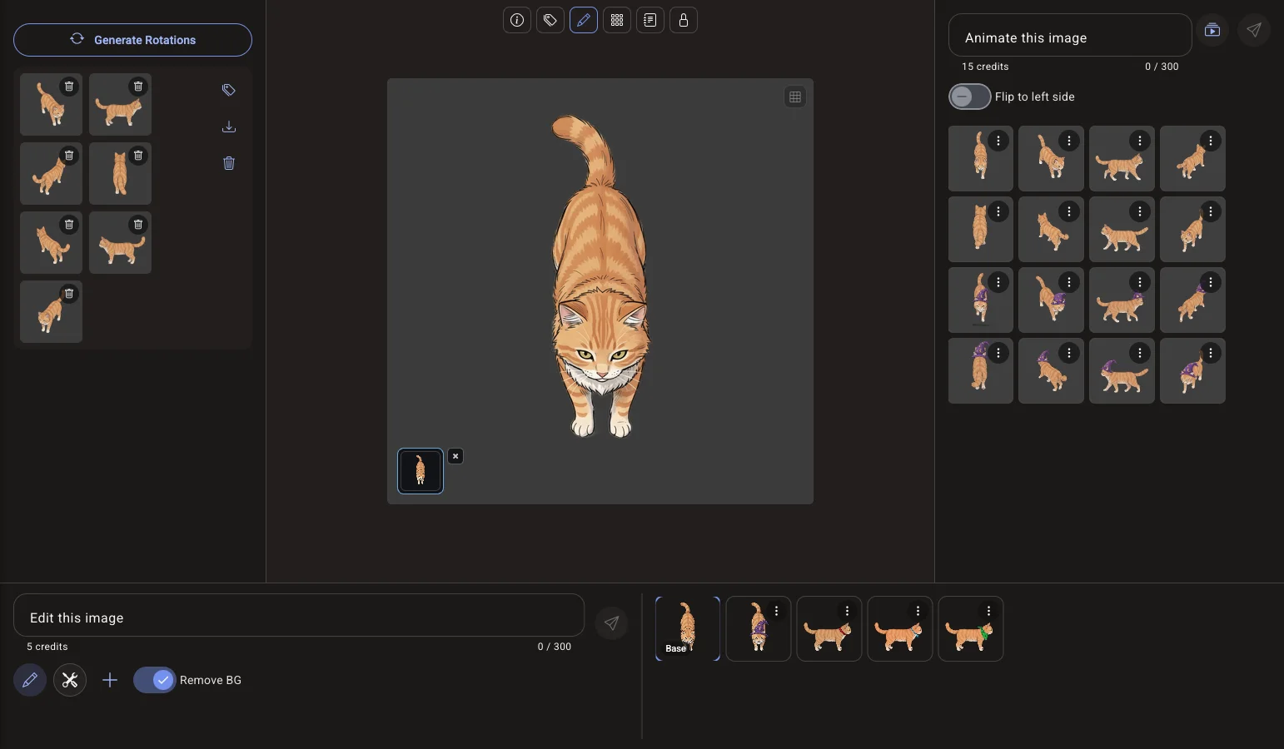
Task: Click the 5 credits label
Action: [47, 647]
